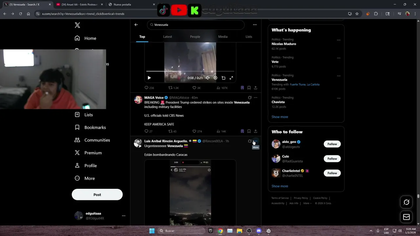This screenshot has width=420, height=236.
Task: Play the video in the top post
Action: pyautogui.click(x=149, y=78)
